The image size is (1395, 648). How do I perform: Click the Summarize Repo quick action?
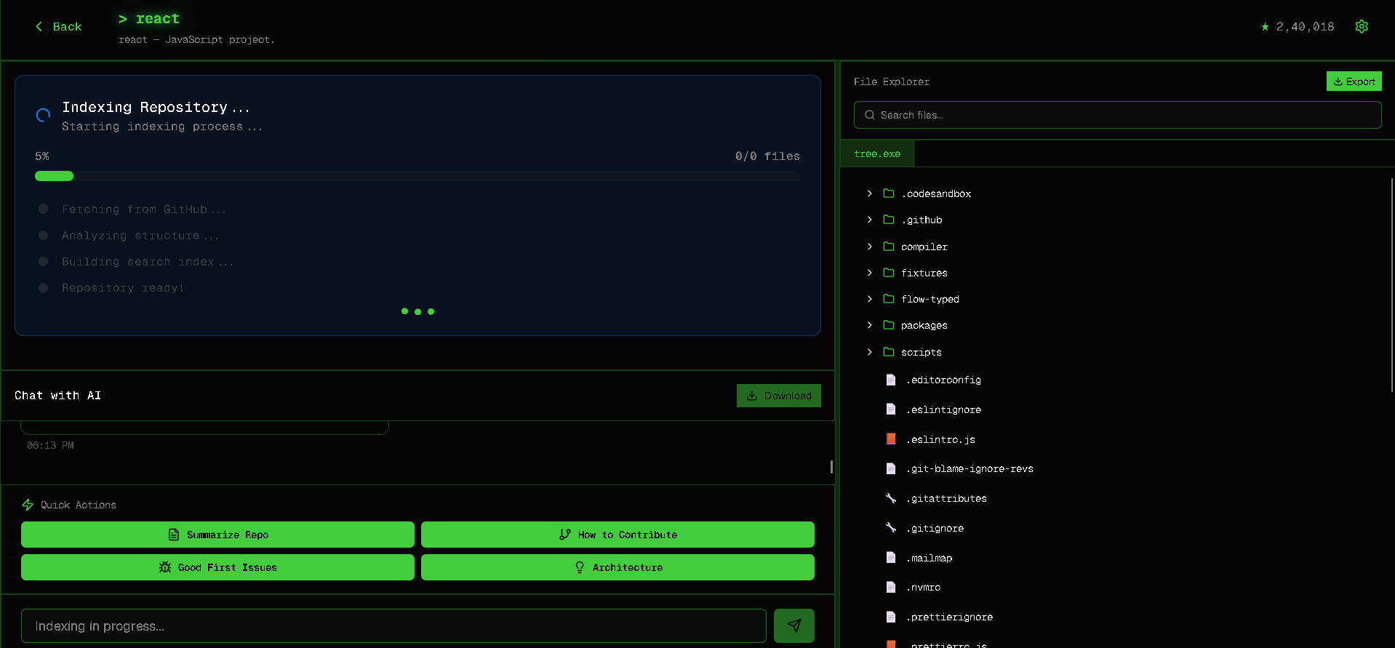217,535
